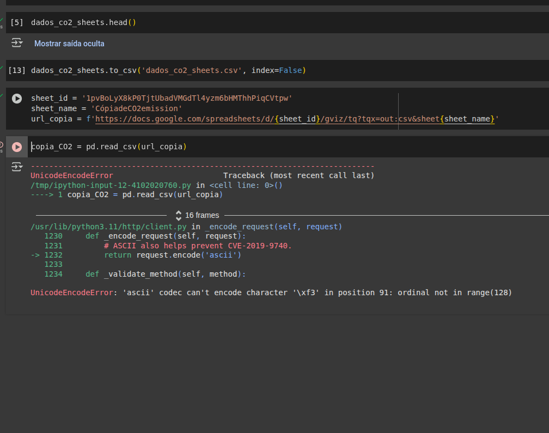Click traceback line '----> 1 copia_CO2 = pd.read_csv(url_copia)'

(x=127, y=194)
